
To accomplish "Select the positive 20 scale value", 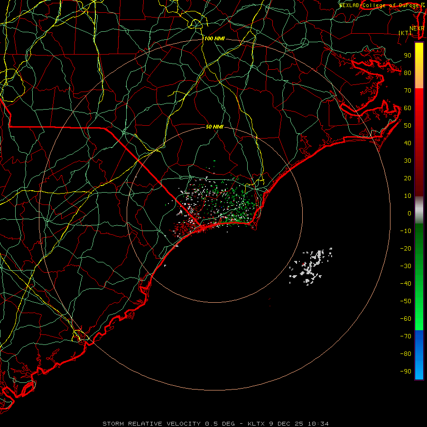I will (x=408, y=178).
